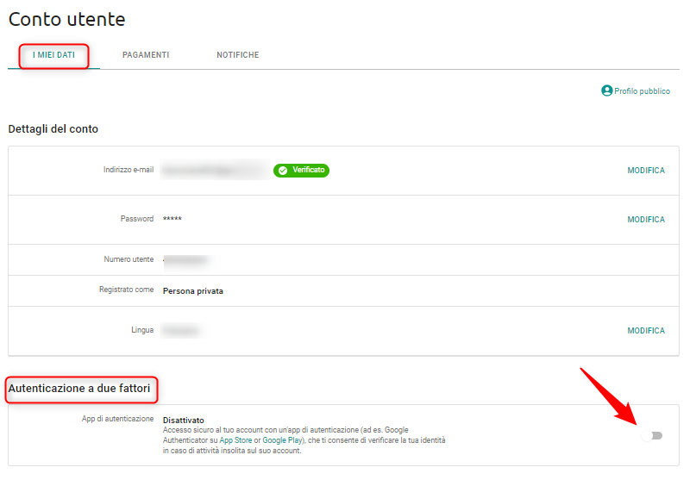Click MODIFICA in the Password row
696x486 pixels.
tap(646, 220)
